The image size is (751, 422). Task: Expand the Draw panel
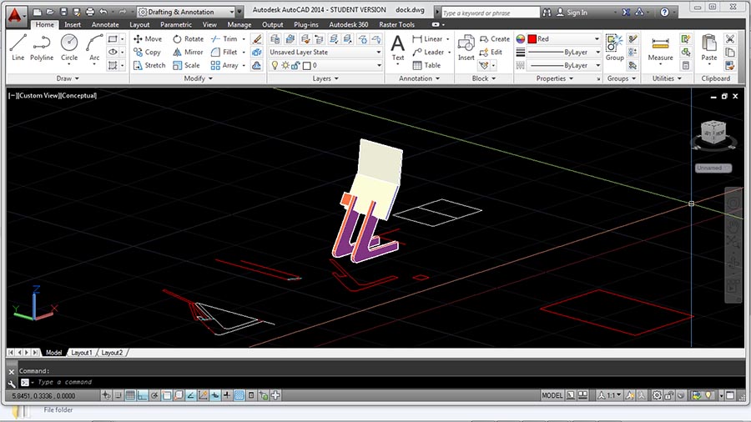(x=68, y=78)
